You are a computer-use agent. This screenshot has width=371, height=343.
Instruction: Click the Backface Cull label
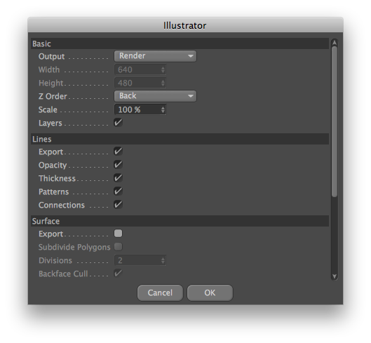point(63,274)
